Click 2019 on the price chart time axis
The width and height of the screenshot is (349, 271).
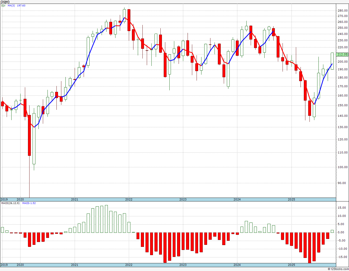[x=4, y=199]
